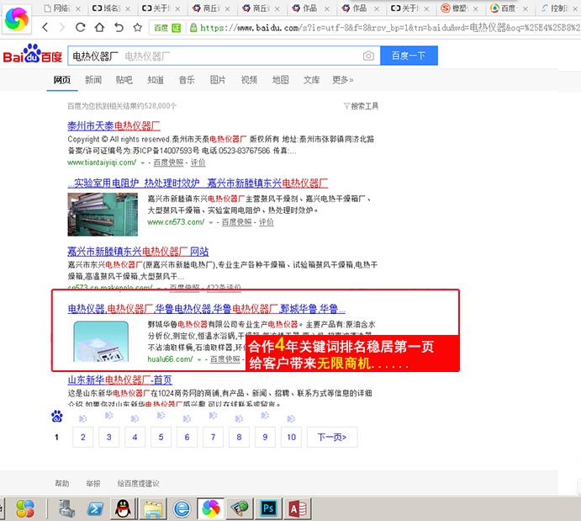Open 山东新华电热仪器厂-首页 link

pyautogui.click(x=119, y=380)
